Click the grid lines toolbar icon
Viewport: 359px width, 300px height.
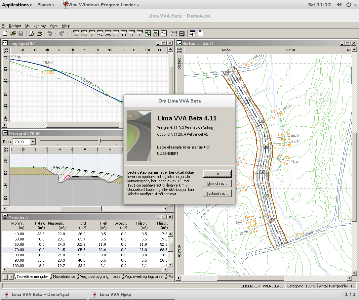[x=174, y=33]
